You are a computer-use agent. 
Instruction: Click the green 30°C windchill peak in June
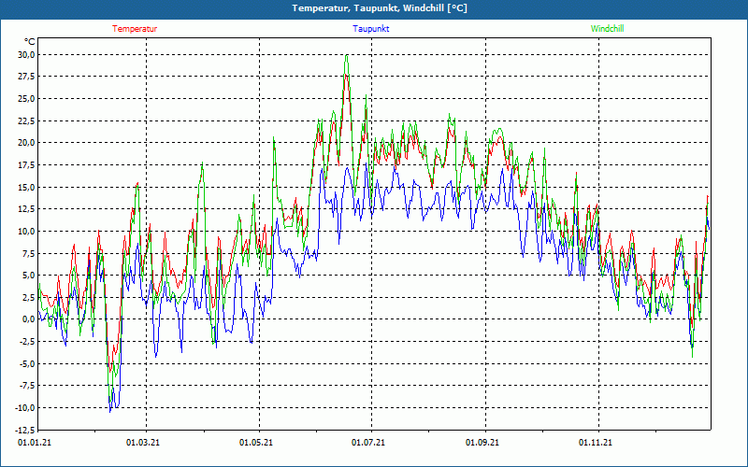347,56
